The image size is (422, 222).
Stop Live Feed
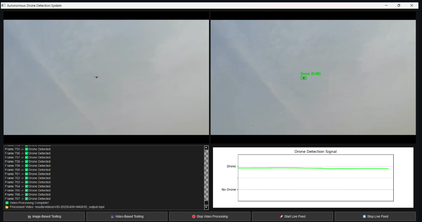pyautogui.click(x=375, y=216)
